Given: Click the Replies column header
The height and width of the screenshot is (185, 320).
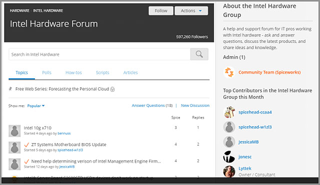Looking at the screenshot, I should [198, 117].
